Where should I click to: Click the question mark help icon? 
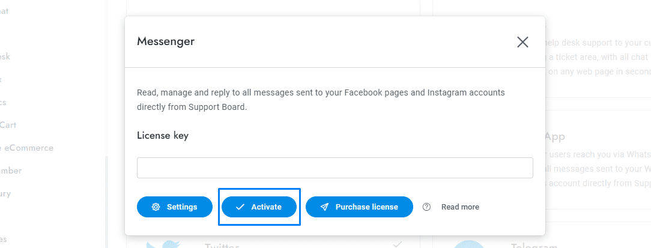click(427, 207)
